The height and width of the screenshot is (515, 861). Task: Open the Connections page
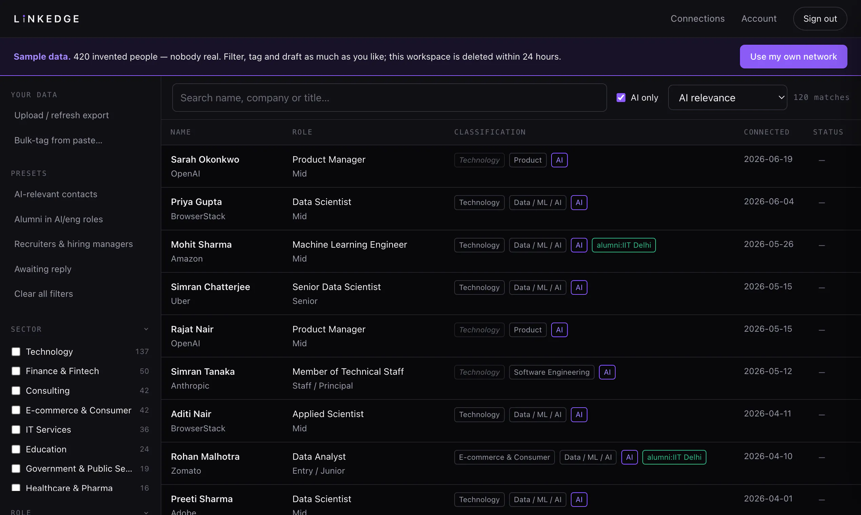pos(698,19)
